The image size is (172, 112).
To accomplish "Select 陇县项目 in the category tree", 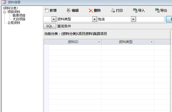I will pos(19,15).
